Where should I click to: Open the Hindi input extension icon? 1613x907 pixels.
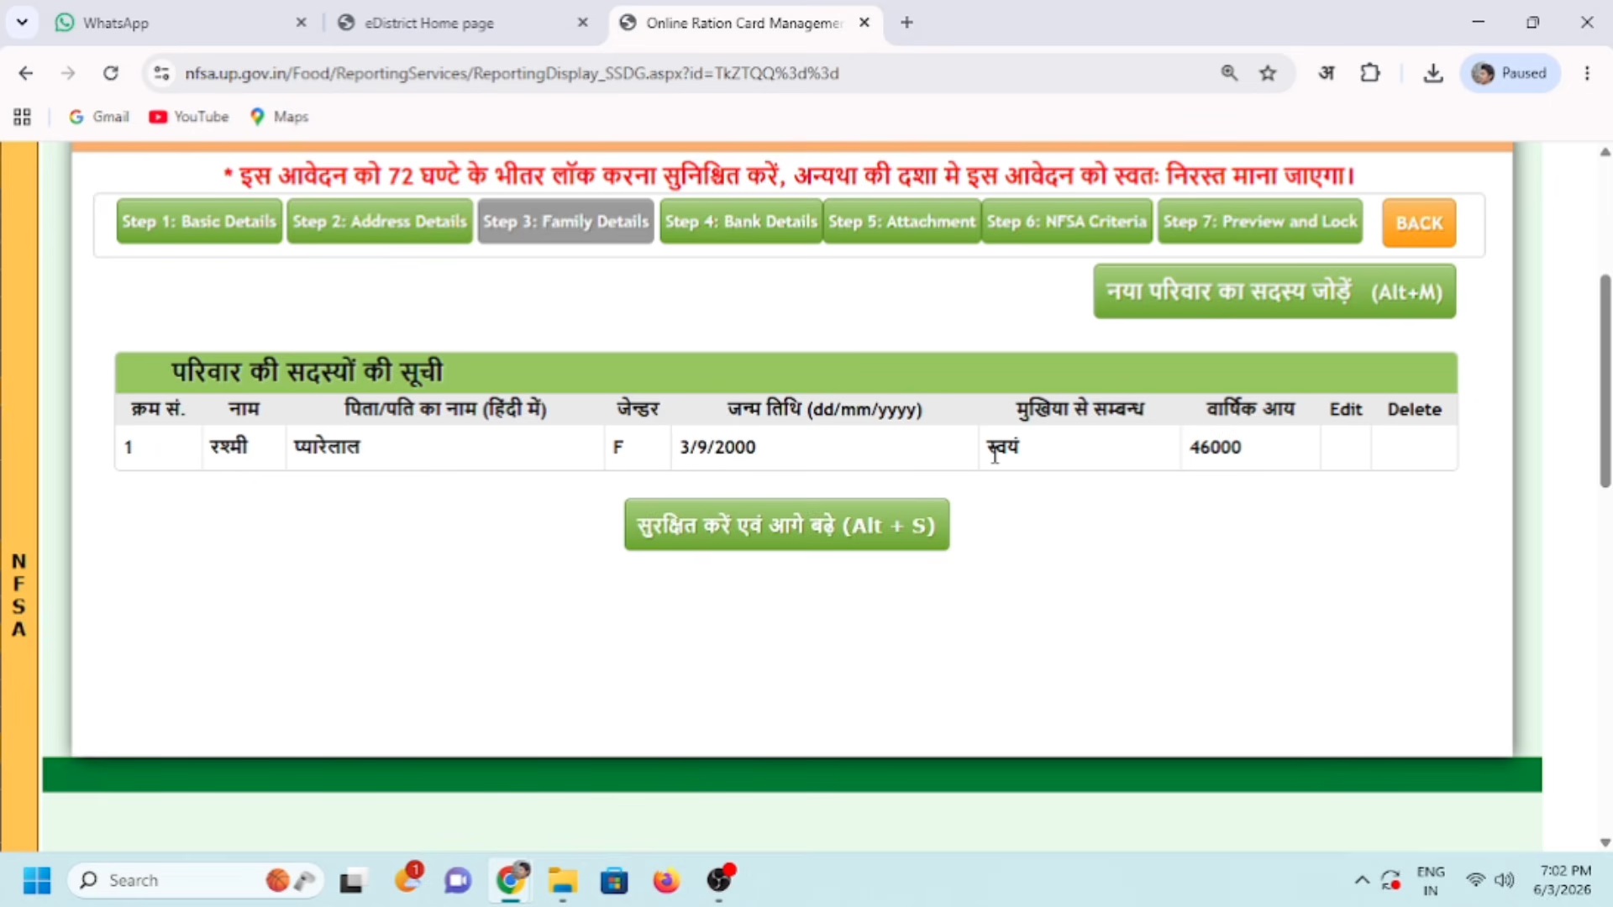tap(1327, 73)
